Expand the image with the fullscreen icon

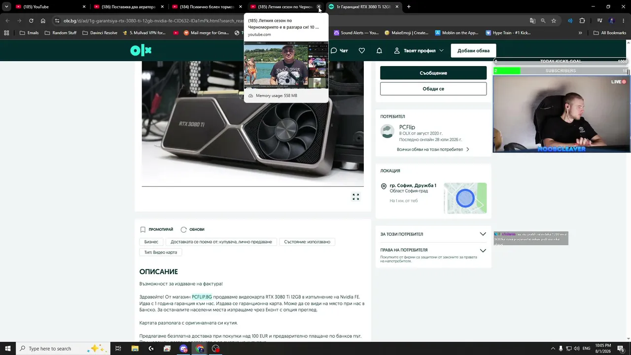356,197
